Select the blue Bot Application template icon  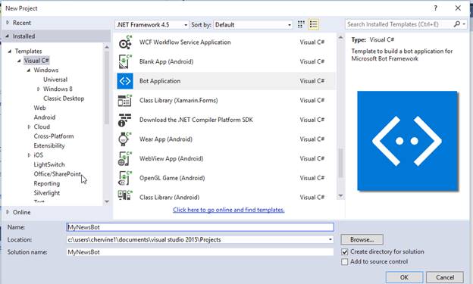click(125, 81)
